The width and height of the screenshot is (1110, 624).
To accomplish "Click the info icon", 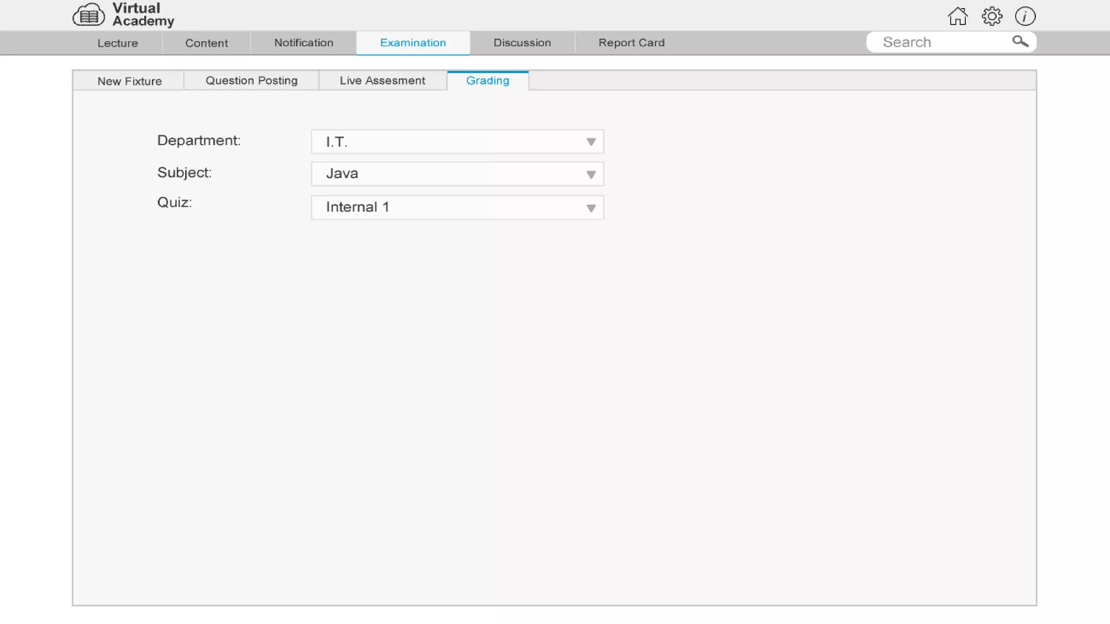I will click(x=1025, y=16).
